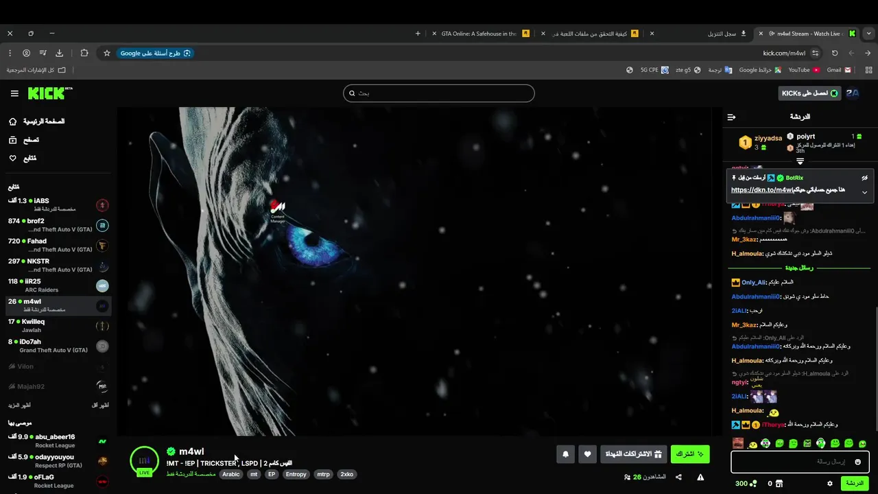The image size is (878, 494).
Task: Open channel iiR25 playing ARC Raiders
Action: (x=56, y=285)
